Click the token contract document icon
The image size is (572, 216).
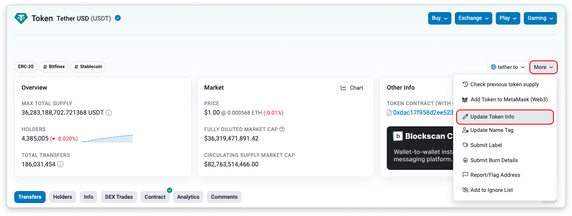389,113
